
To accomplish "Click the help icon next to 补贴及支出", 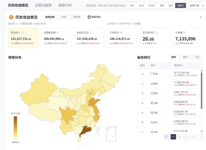I will tap(91, 33).
